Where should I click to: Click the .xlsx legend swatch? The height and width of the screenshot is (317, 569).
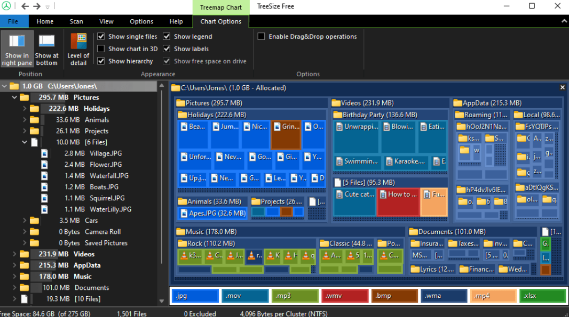coord(543,296)
